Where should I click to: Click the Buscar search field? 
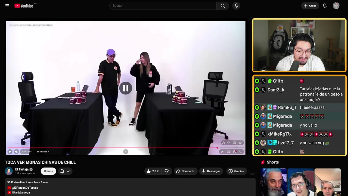click(163, 6)
